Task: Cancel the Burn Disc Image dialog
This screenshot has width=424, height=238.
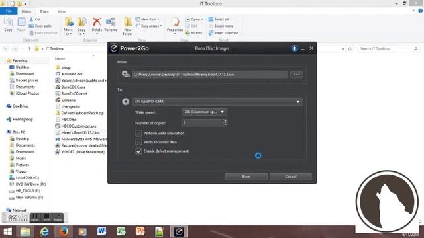Action: tap(291, 177)
